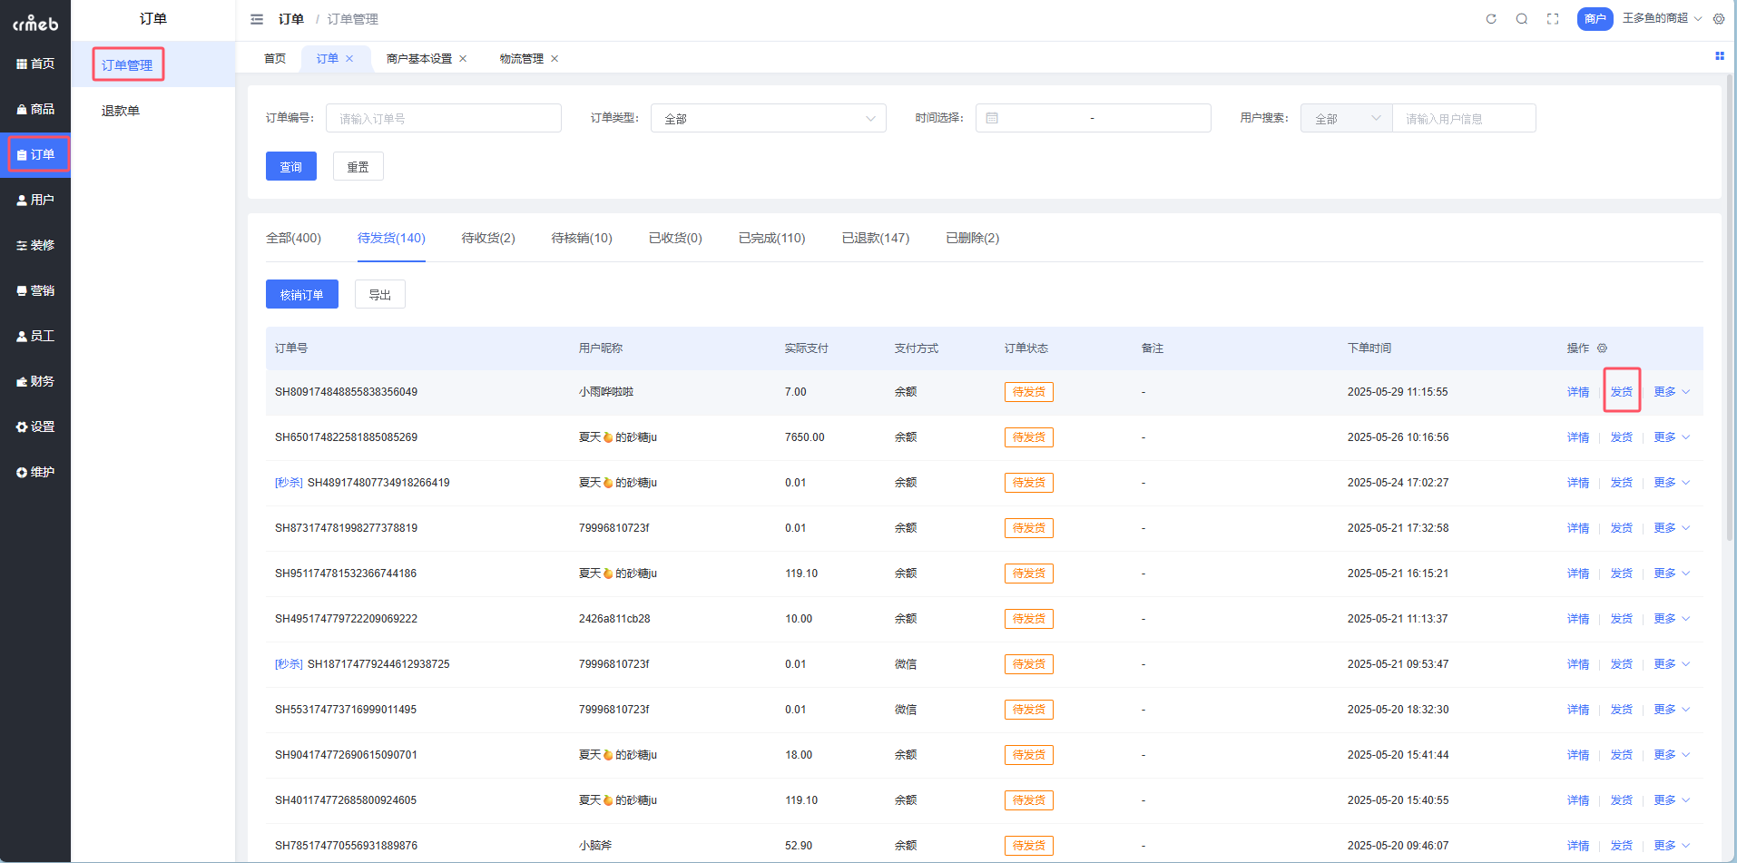This screenshot has width=1737, height=863.
Task: Switch to the 已退款(147) tab
Action: click(x=875, y=238)
